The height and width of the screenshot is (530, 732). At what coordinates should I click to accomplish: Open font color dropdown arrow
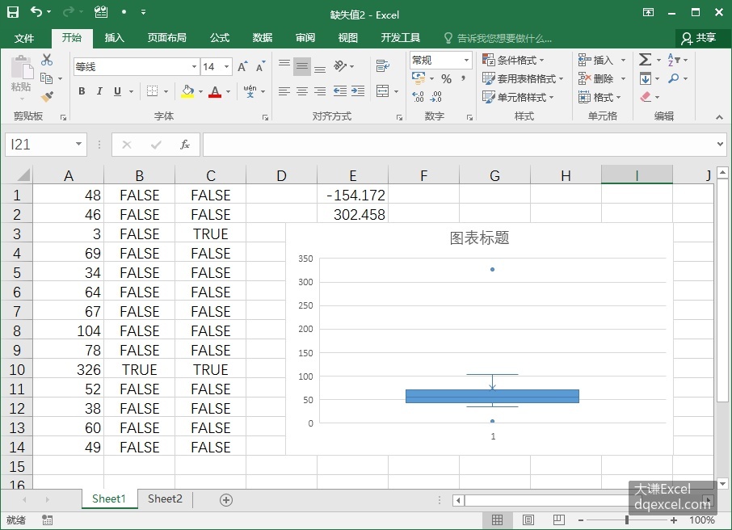[229, 91]
